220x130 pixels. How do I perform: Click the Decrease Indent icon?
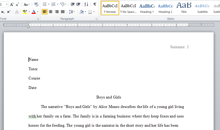coord(72,4)
